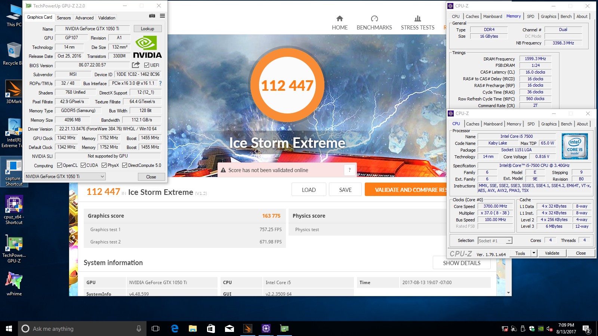Go to 3DMark HOME icon

(x=340, y=23)
